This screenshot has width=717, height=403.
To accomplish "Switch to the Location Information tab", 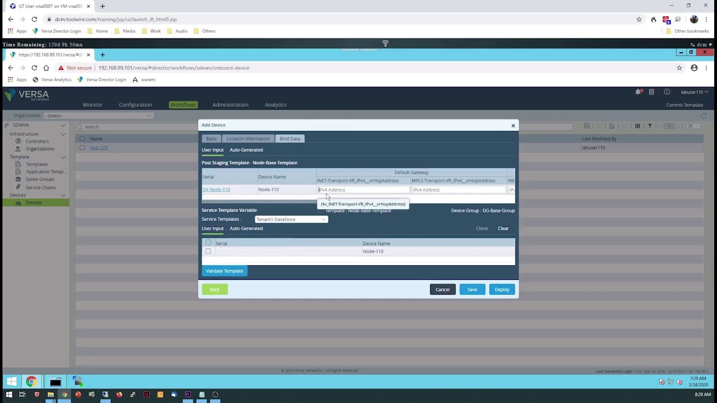I will (248, 139).
